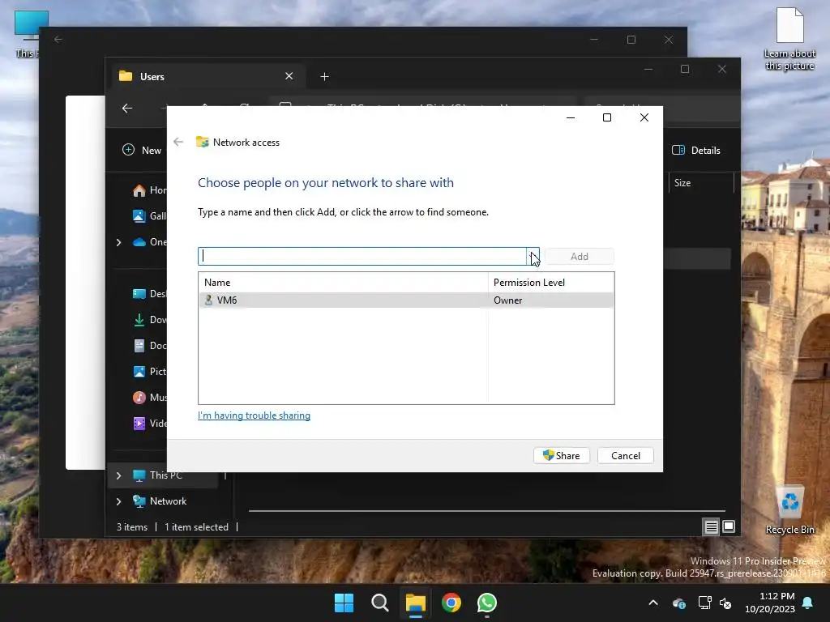Open the Music folder icon in sidebar
Screen dimensions: 830x622
coord(139,397)
